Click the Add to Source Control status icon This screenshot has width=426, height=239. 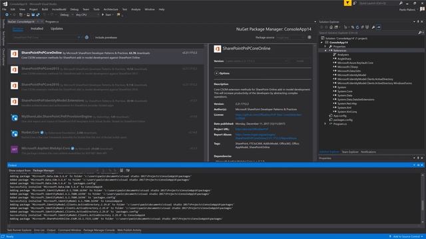click(390, 236)
